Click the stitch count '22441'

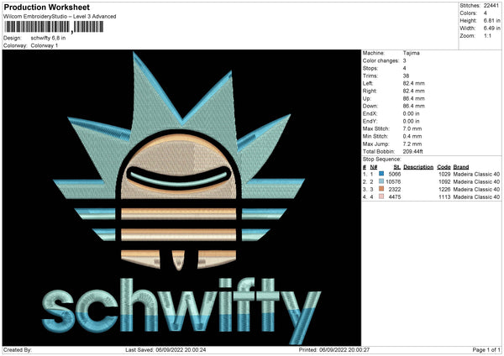(x=491, y=6)
